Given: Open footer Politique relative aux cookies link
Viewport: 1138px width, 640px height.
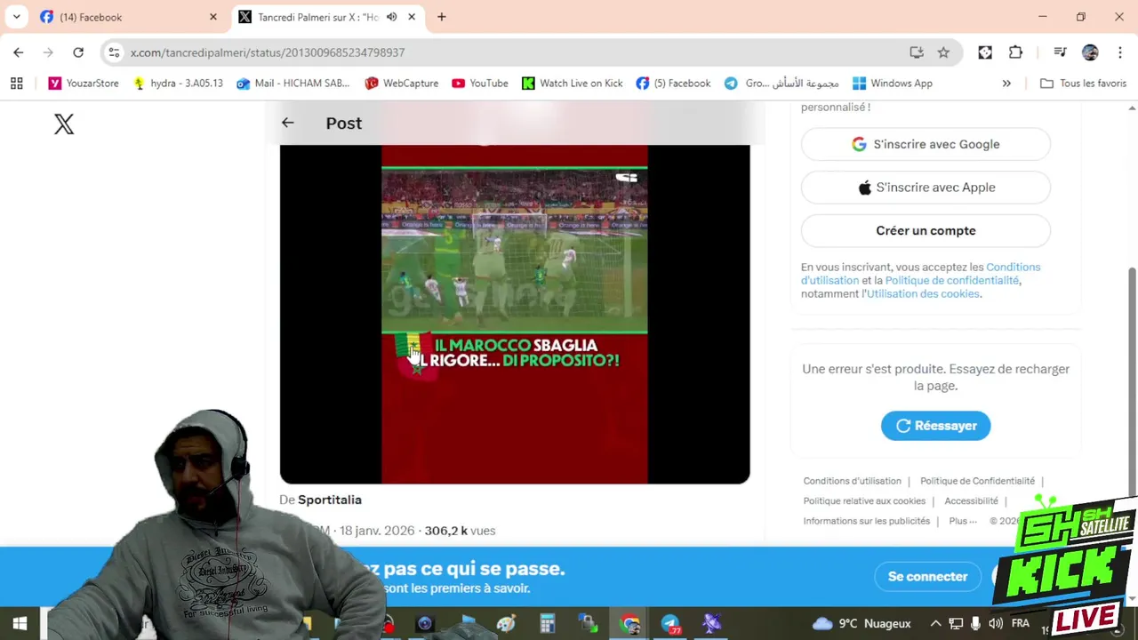Looking at the screenshot, I should [x=864, y=501].
